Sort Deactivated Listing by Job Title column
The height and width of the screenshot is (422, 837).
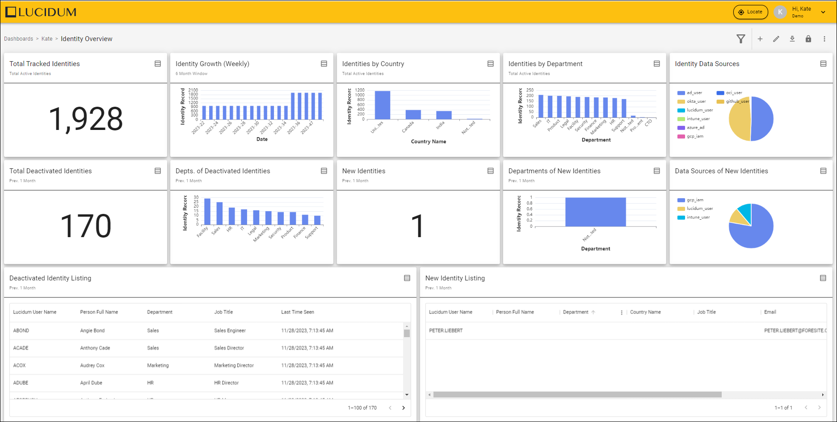223,312
